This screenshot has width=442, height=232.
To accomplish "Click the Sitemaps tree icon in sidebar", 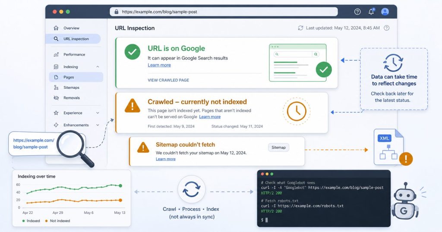I will tap(56, 88).
